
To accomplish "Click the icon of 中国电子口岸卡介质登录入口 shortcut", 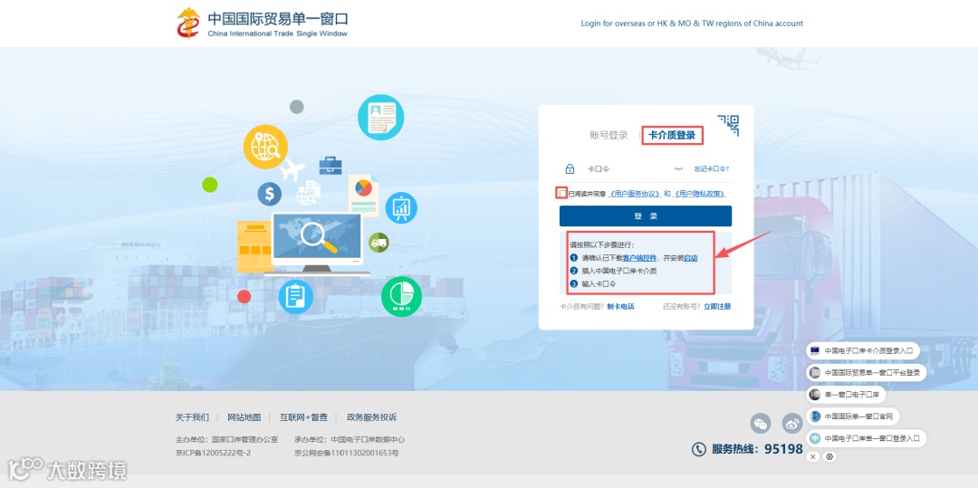I will click(815, 351).
